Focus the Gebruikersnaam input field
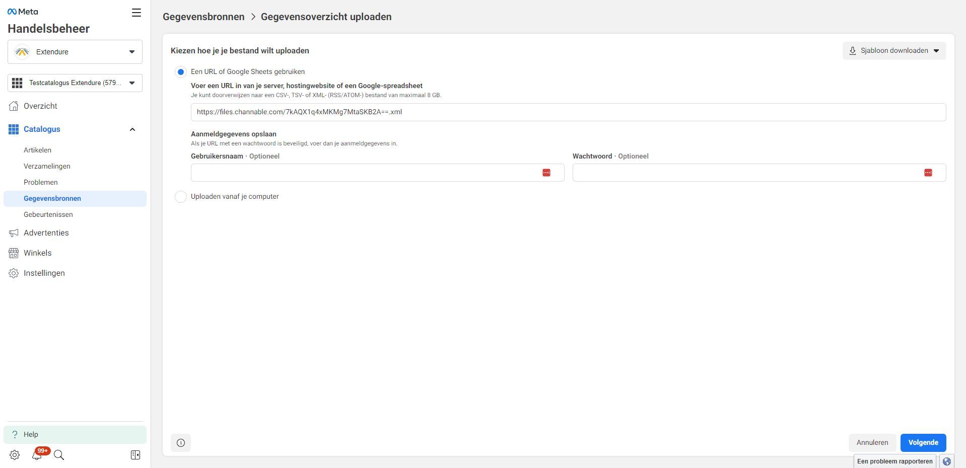 (x=377, y=173)
